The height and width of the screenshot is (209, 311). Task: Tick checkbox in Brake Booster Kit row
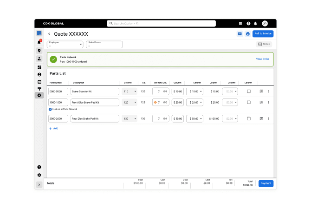click(x=249, y=91)
